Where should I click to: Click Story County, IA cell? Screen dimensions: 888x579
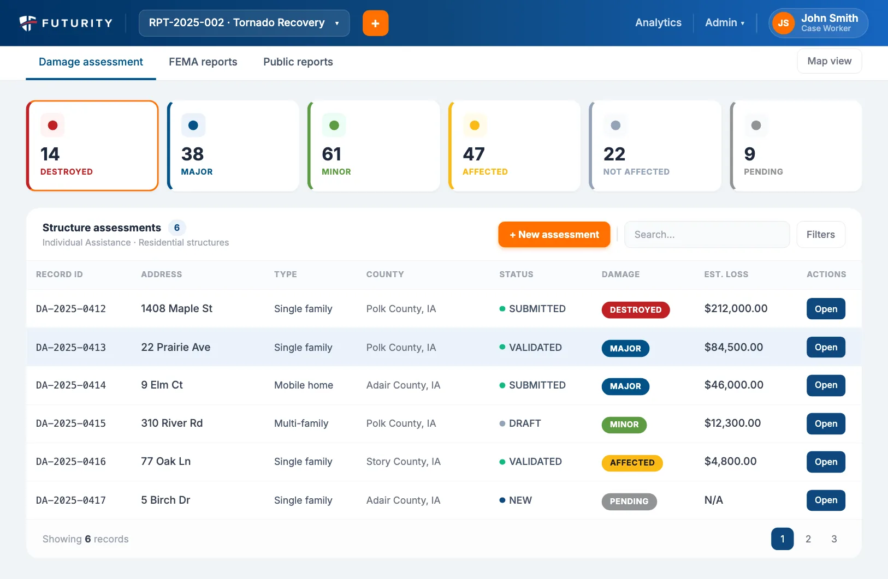403,462
